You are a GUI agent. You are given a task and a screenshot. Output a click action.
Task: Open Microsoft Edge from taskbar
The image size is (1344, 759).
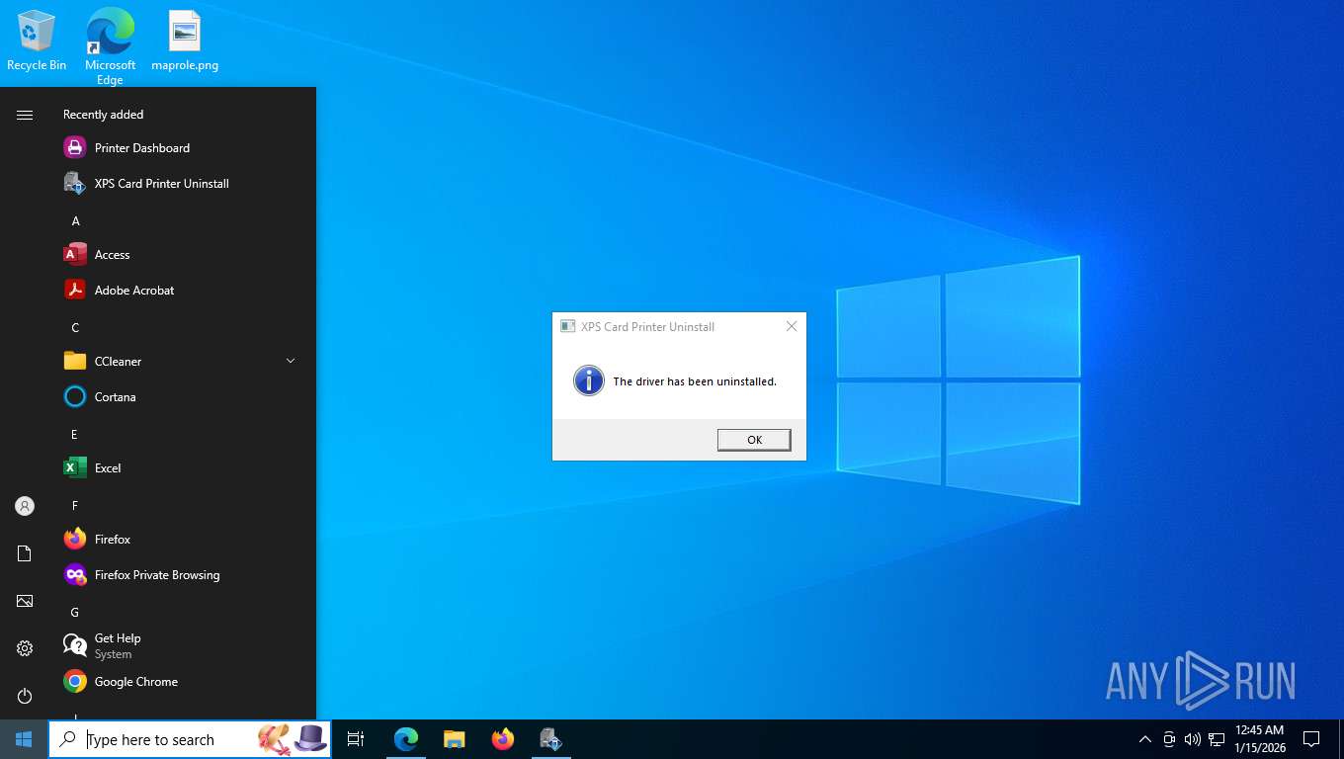(406, 739)
